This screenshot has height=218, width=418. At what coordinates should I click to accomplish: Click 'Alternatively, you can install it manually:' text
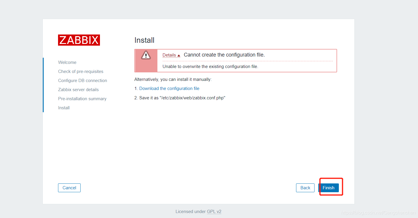tap(173, 79)
